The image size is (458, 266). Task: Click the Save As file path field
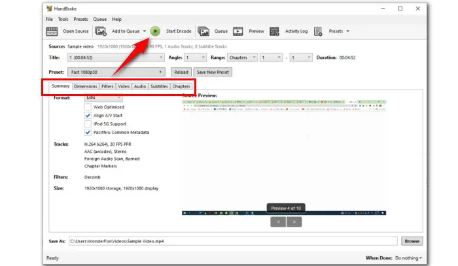232,241
